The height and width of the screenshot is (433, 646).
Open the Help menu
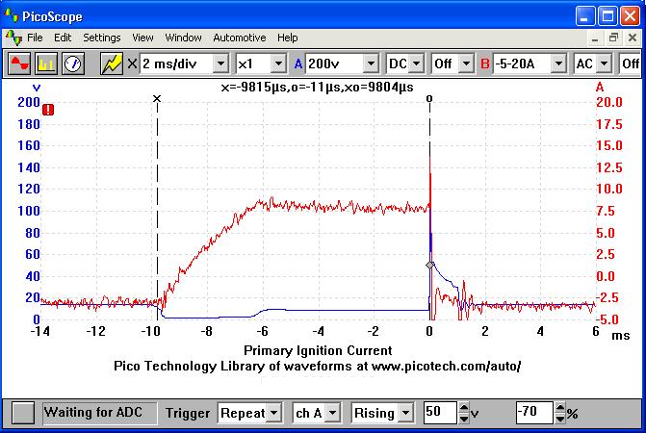click(287, 38)
